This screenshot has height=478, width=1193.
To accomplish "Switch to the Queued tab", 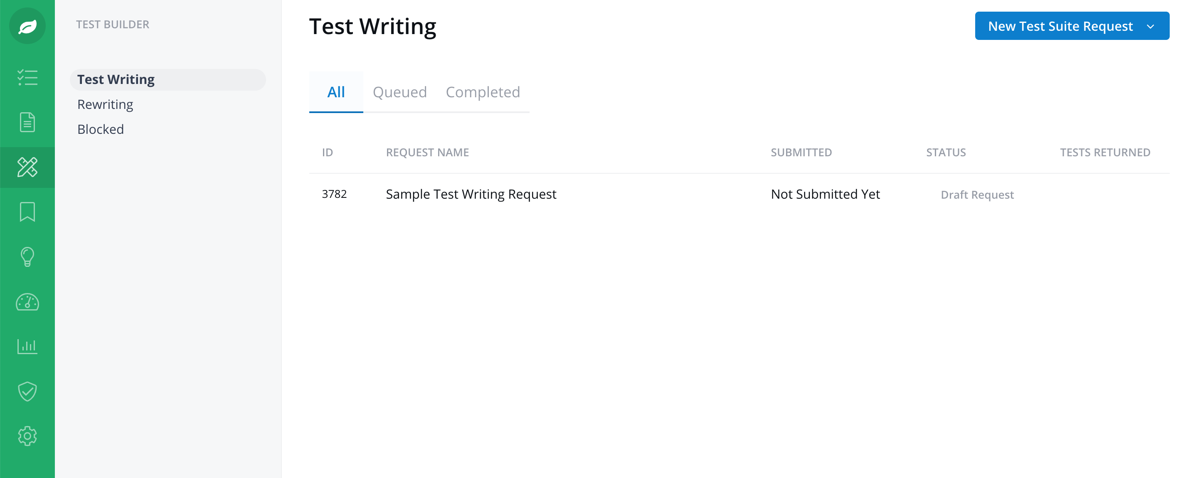I will 399,92.
